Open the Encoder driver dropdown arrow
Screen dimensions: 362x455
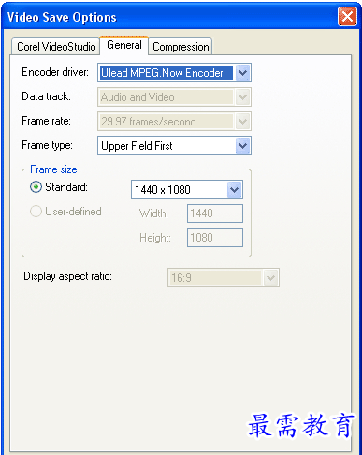pyautogui.click(x=242, y=73)
